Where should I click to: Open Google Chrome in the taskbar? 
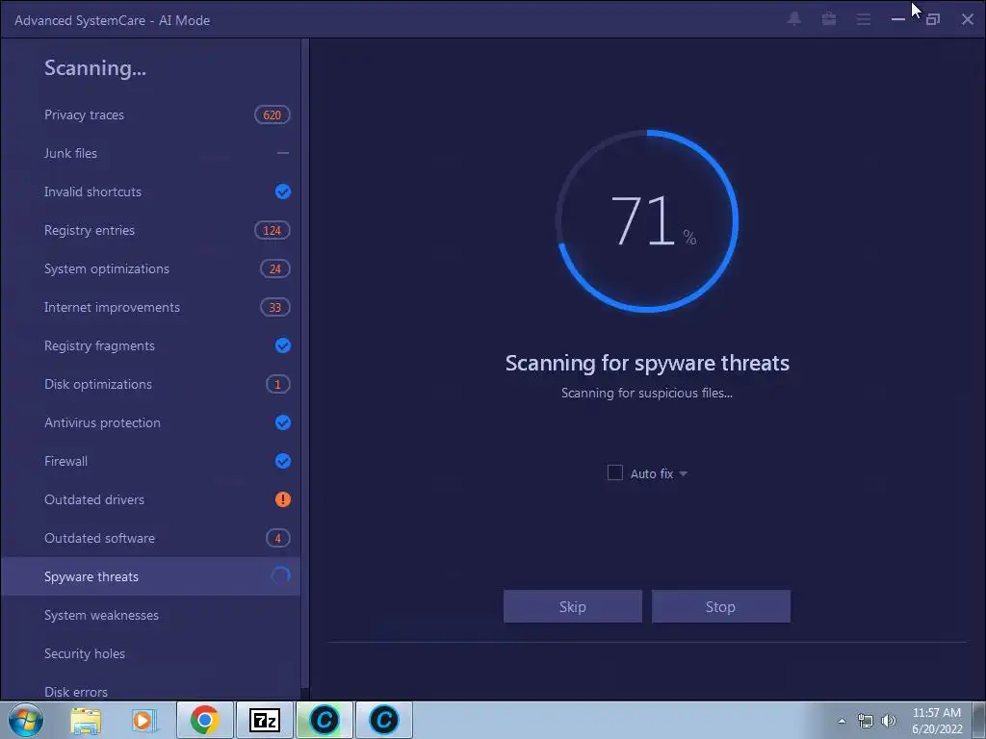point(204,720)
